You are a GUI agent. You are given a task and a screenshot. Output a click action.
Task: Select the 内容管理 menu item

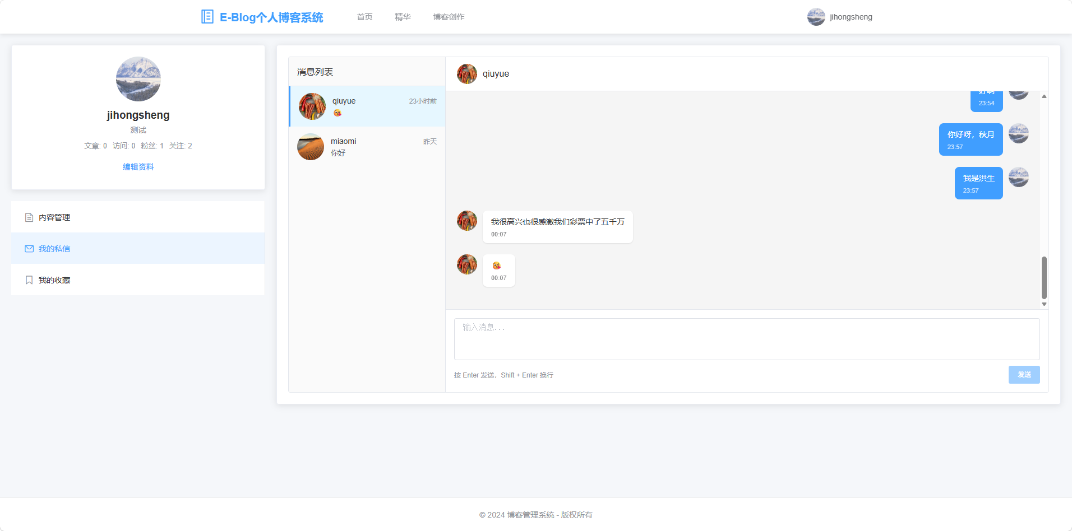pos(138,217)
